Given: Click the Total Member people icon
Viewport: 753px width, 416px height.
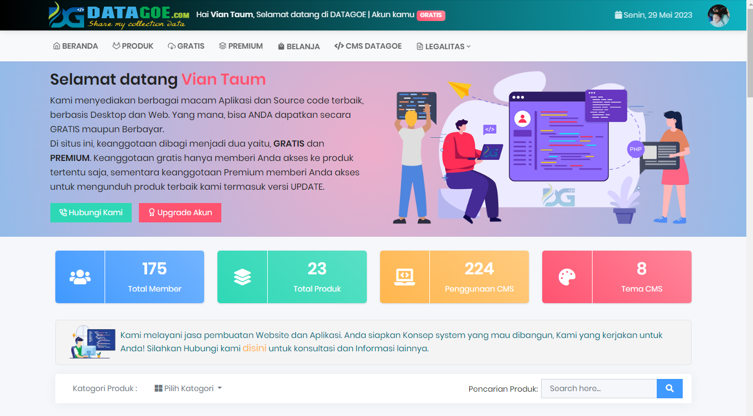Looking at the screenshot, I should [80, 277].
